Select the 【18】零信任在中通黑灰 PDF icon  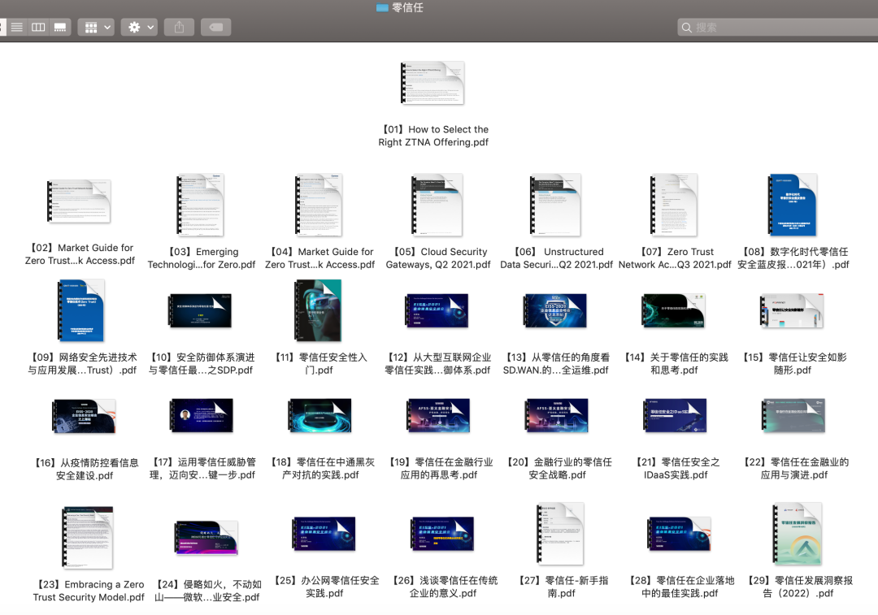[319, 416]
